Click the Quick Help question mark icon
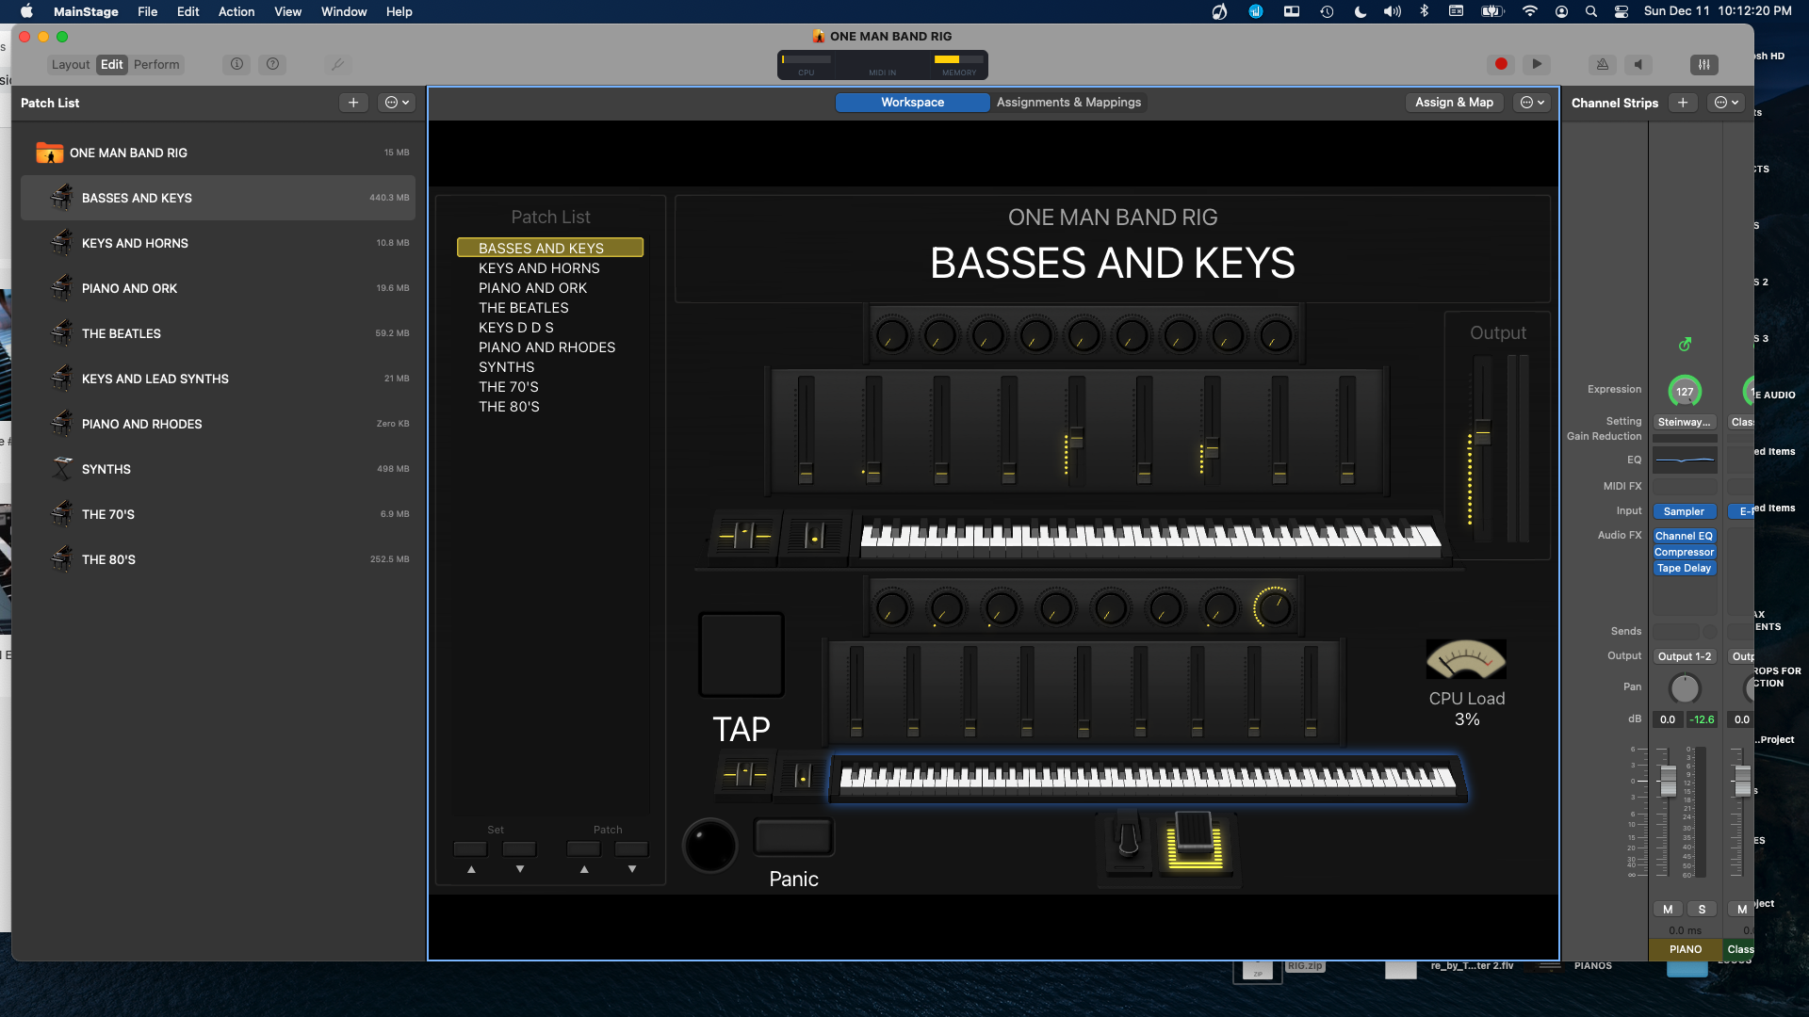This screenshot has width=1809, height=1017. (x=272, y=64)
